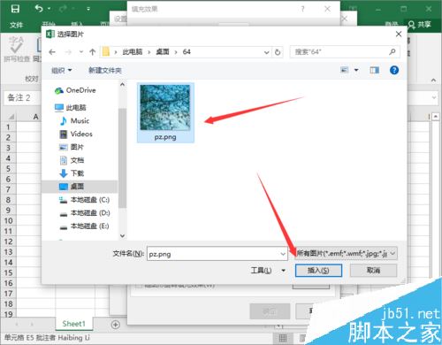Open the Videos folder
Image resolution: width=442 pixels, height=345 pixels.
click(76, 134)
